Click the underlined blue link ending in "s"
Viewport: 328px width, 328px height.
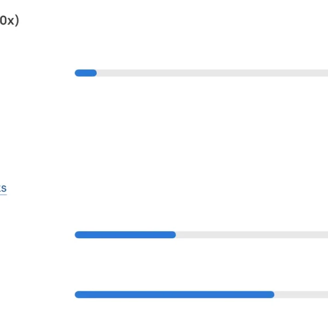(3, 189)
